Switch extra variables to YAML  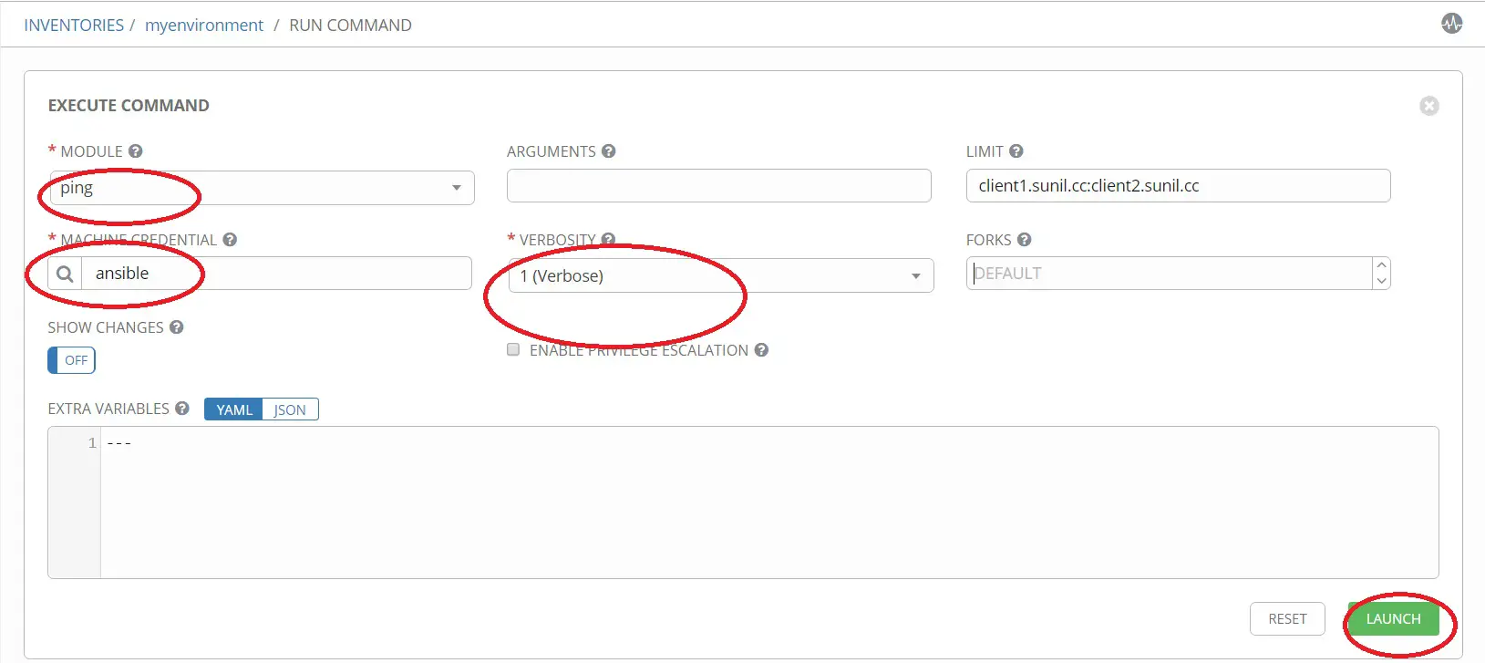[233, 409]
